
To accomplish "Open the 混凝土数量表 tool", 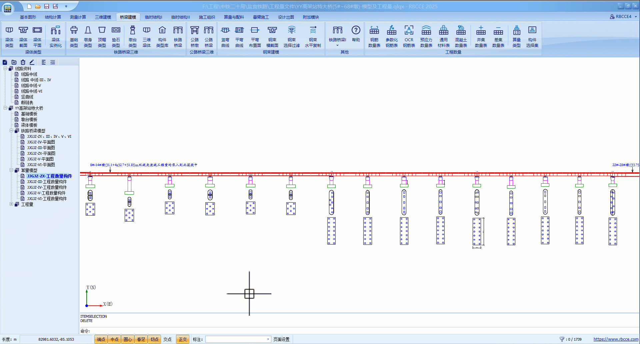I will [461, 36].
